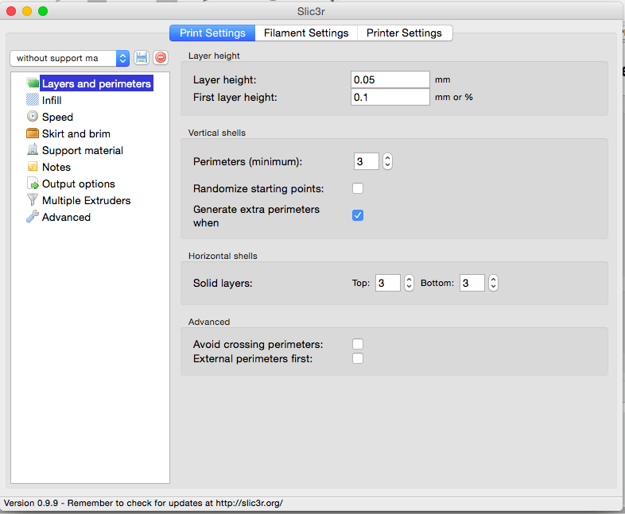Viewport: 625px width, 514px height.
Task: Select Layers and perimeters in the sidebar
Action: [96, 83]
